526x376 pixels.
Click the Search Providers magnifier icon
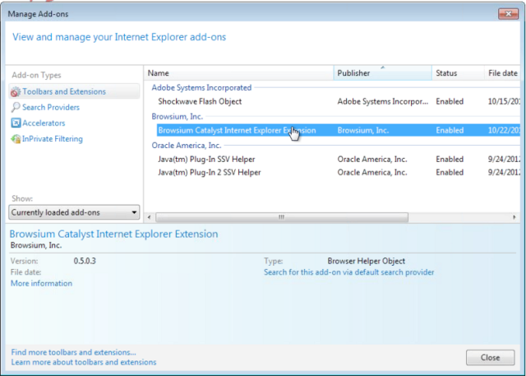[16, 108]
